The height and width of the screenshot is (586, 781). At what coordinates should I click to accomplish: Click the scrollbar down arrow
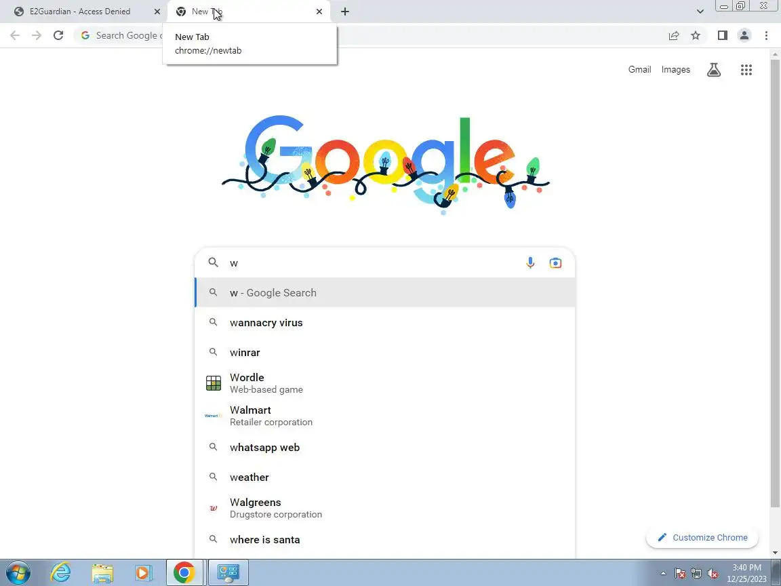click(x=776, y=553)
